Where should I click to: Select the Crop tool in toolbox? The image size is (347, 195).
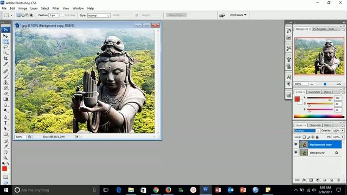(x=5, y=58)
